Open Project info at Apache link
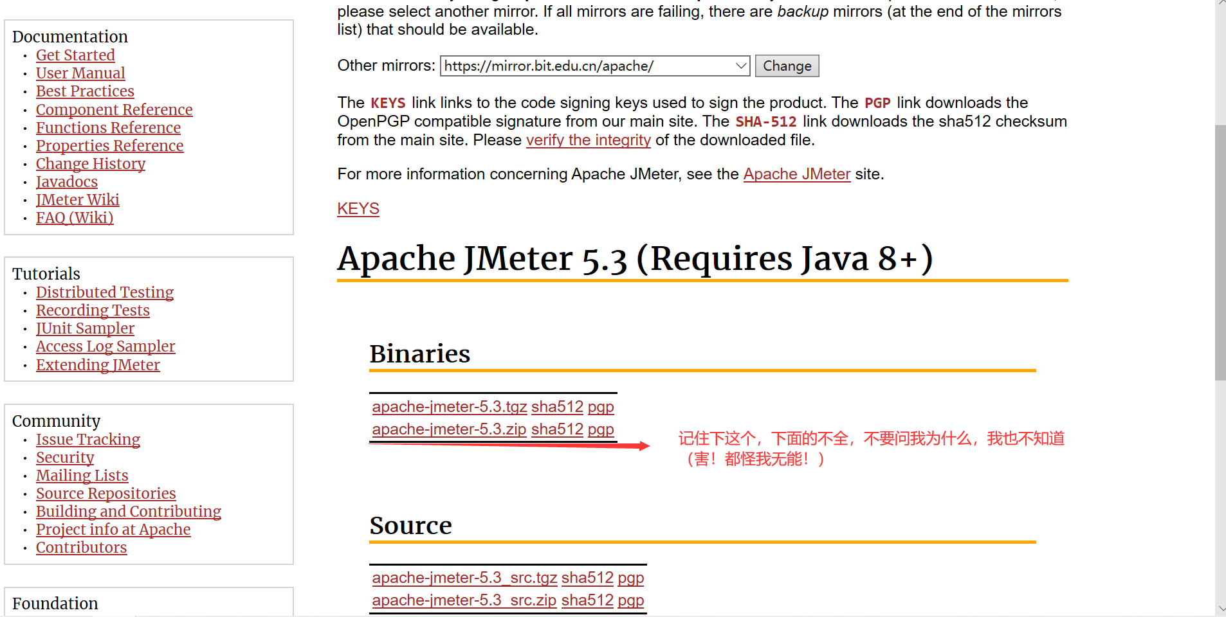This screenshot has height=617, width=1226. 113,530
